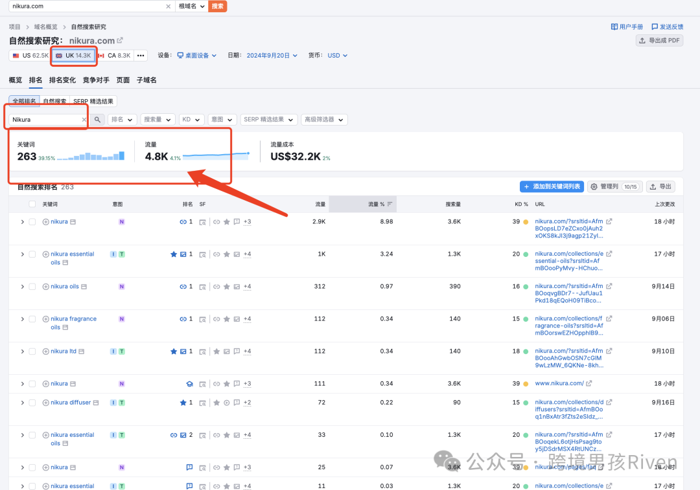This screenshot has width=700, height=490.
Task: Select the SERP 精选结果 sub-tab
Action: [93, 101]
